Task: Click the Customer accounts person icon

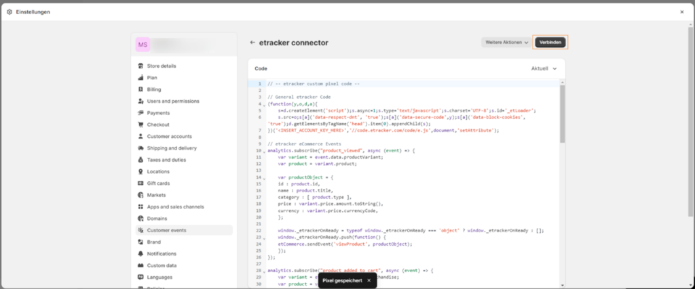Action: coord(140,136)
